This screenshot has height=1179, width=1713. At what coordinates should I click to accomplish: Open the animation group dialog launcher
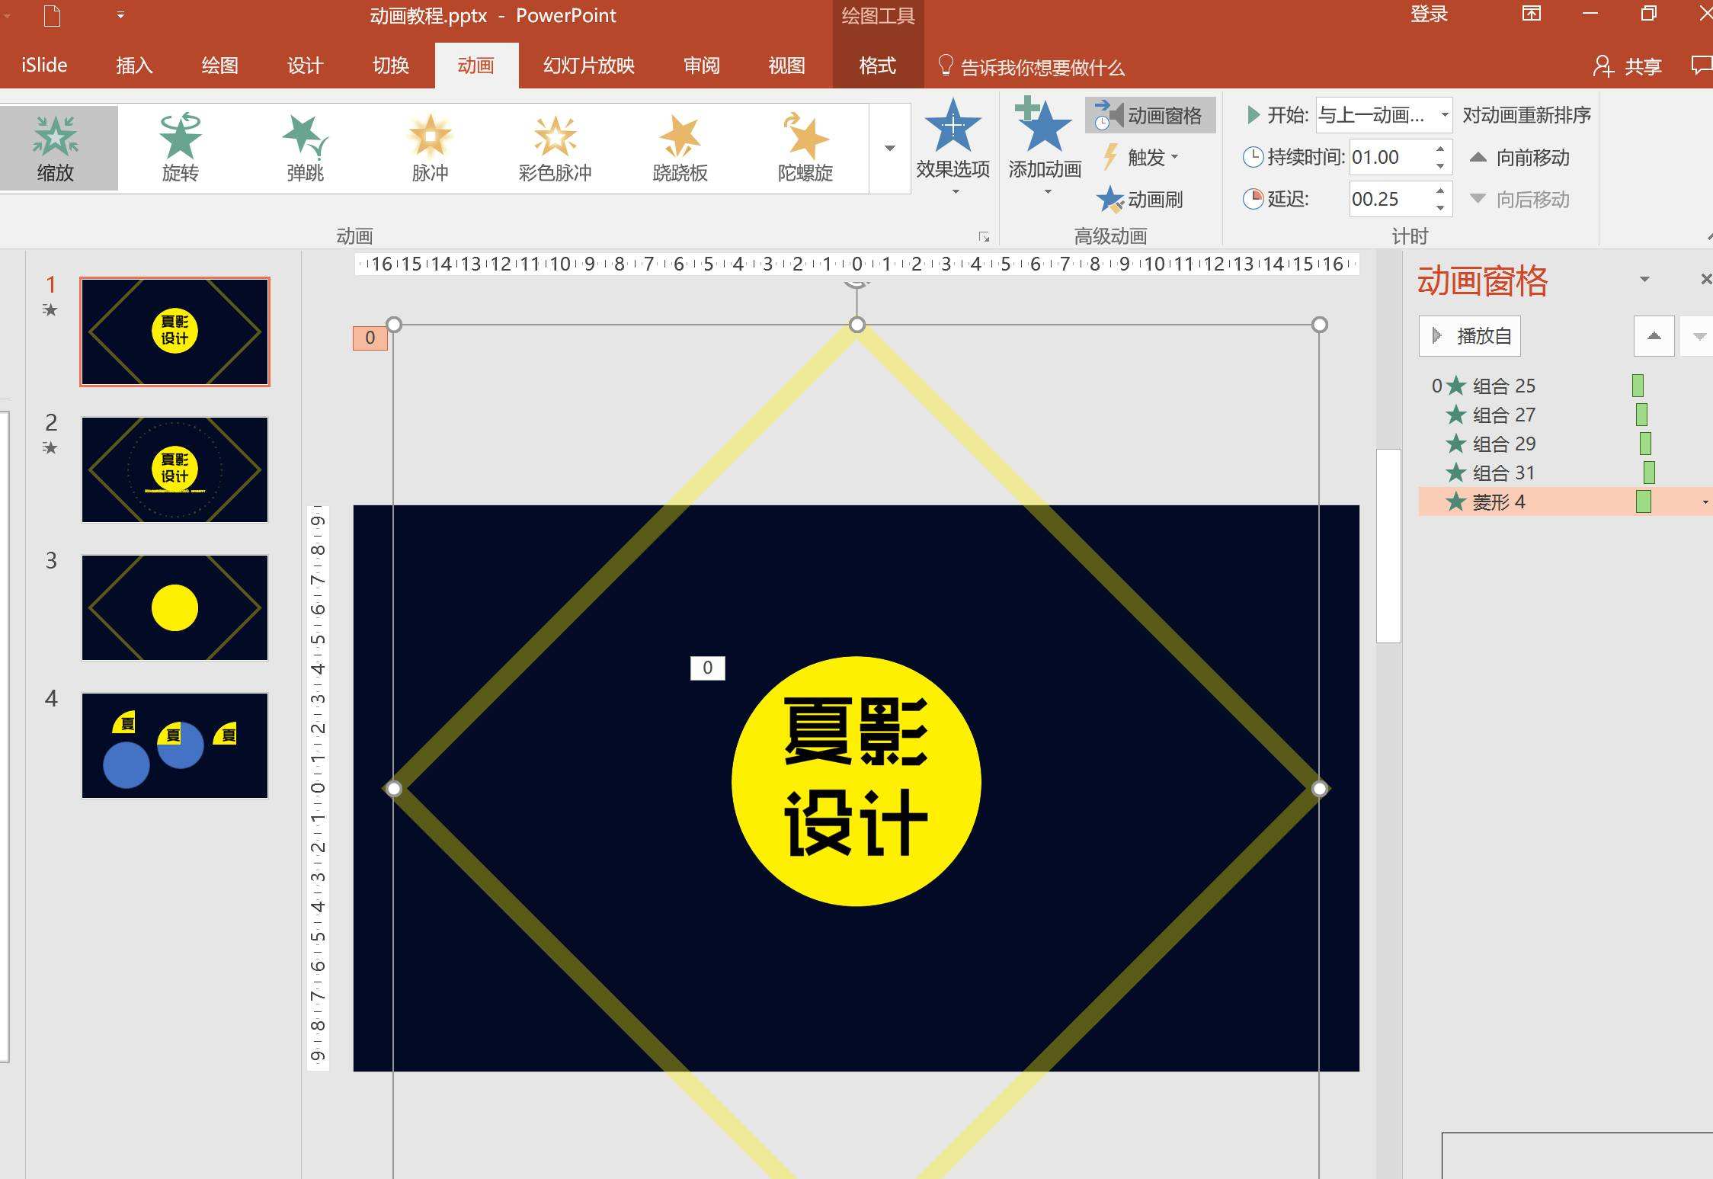pos(984,237)
